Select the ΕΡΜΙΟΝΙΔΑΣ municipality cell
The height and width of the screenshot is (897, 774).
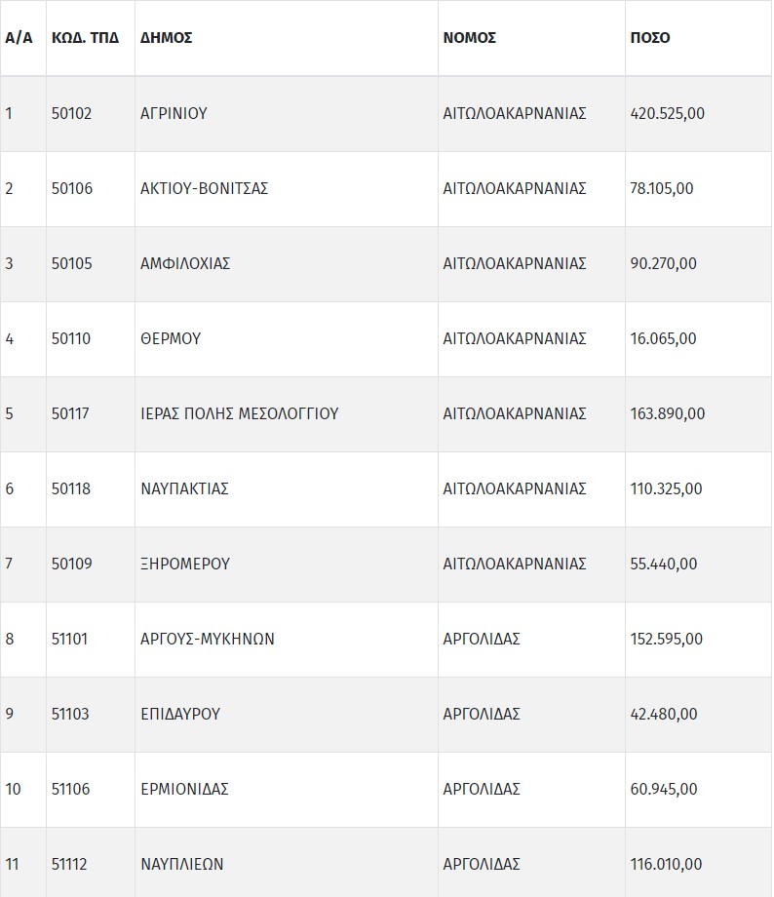pos(184,789)
